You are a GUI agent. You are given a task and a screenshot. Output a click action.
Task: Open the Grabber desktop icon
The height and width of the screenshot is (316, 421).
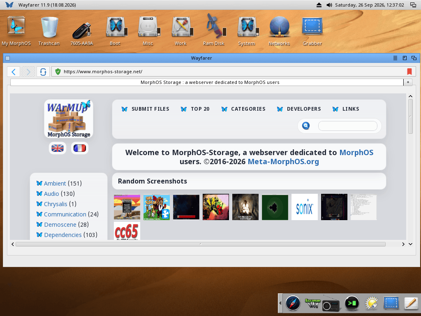312,31
